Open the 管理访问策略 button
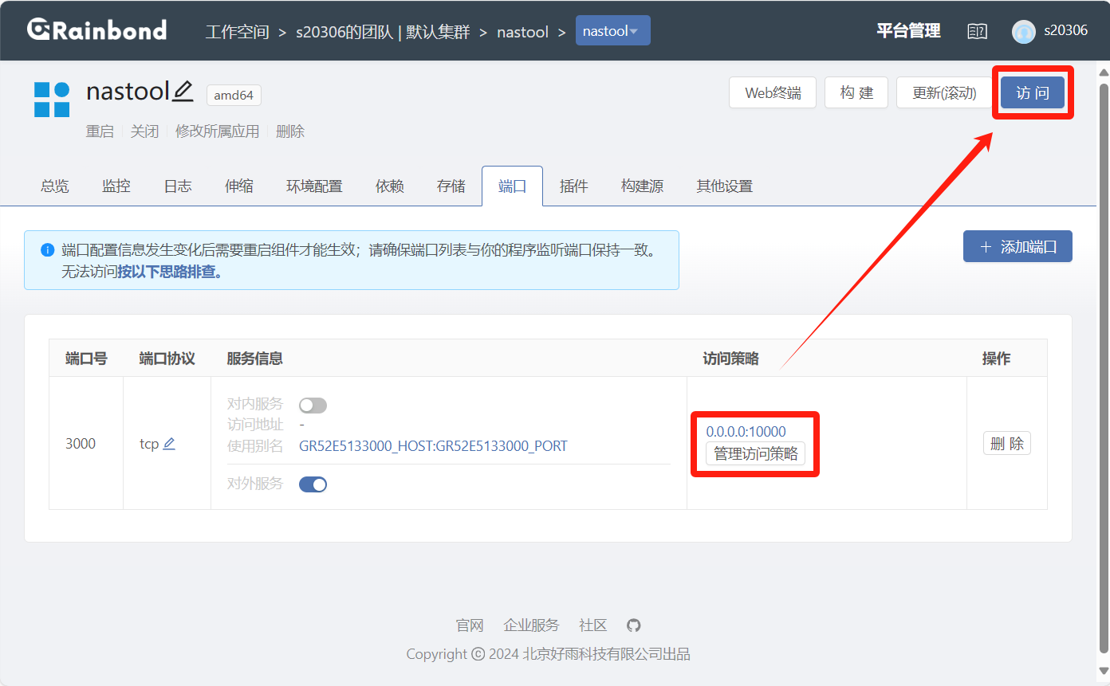Image resolution: width=1110 pixels, height=686 pixels. [x=755, y=453]
